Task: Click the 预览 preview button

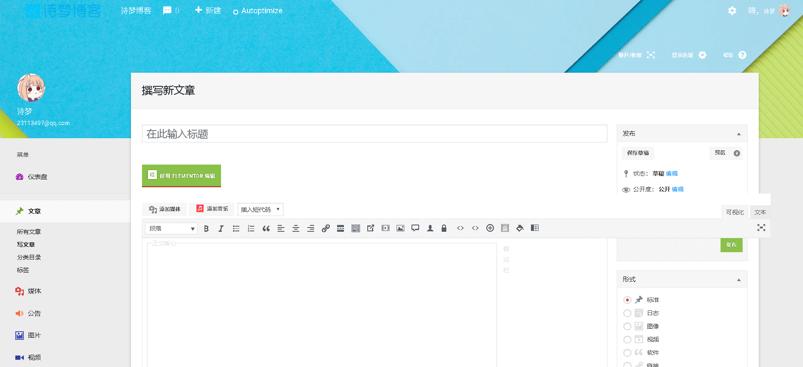Action: [726, 153]
